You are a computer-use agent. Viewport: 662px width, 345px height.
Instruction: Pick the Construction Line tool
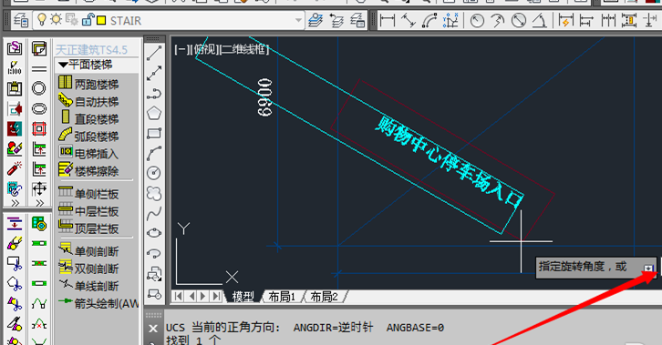(x=154, y=73)
